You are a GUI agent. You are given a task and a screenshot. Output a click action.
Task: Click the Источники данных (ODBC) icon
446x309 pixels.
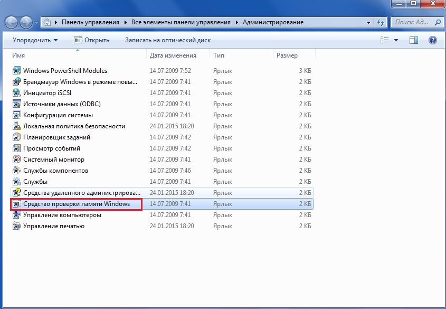(x=16, y=104)
